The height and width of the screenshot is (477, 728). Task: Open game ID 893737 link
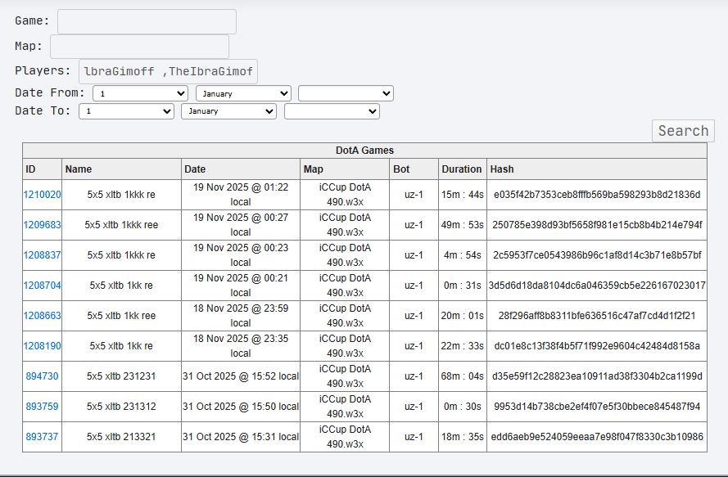click(42, 437)
